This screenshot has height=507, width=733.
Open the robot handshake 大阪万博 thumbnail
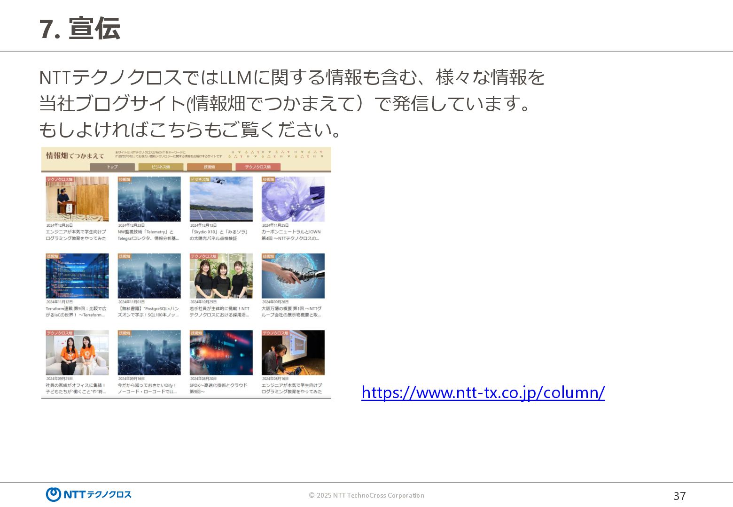click(x=293, y=276)
